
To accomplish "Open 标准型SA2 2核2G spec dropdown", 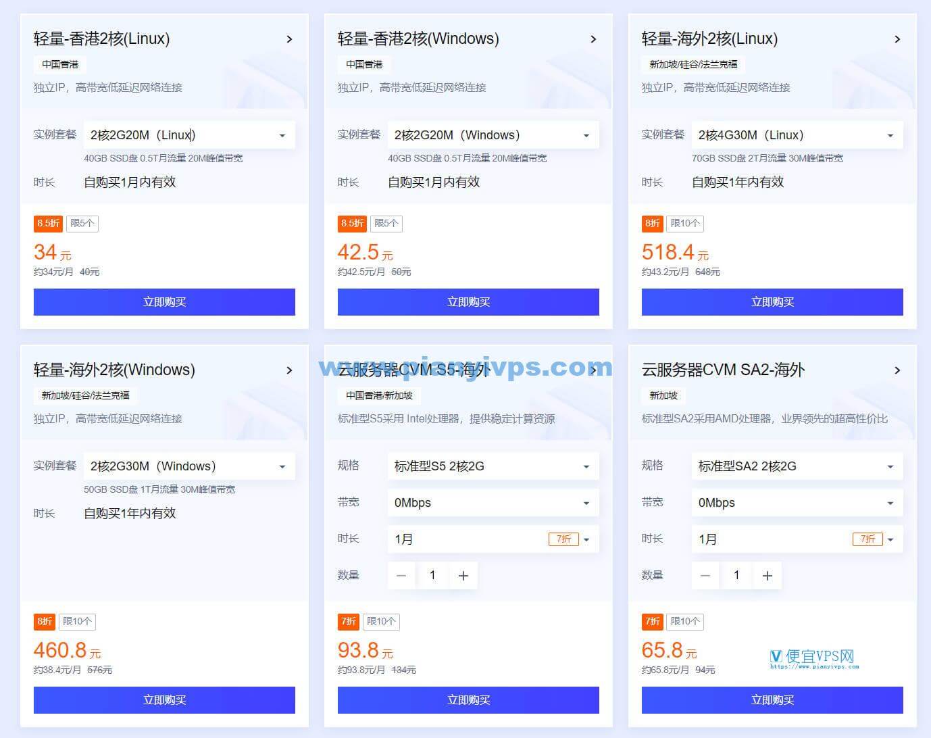I will (797, 466).
